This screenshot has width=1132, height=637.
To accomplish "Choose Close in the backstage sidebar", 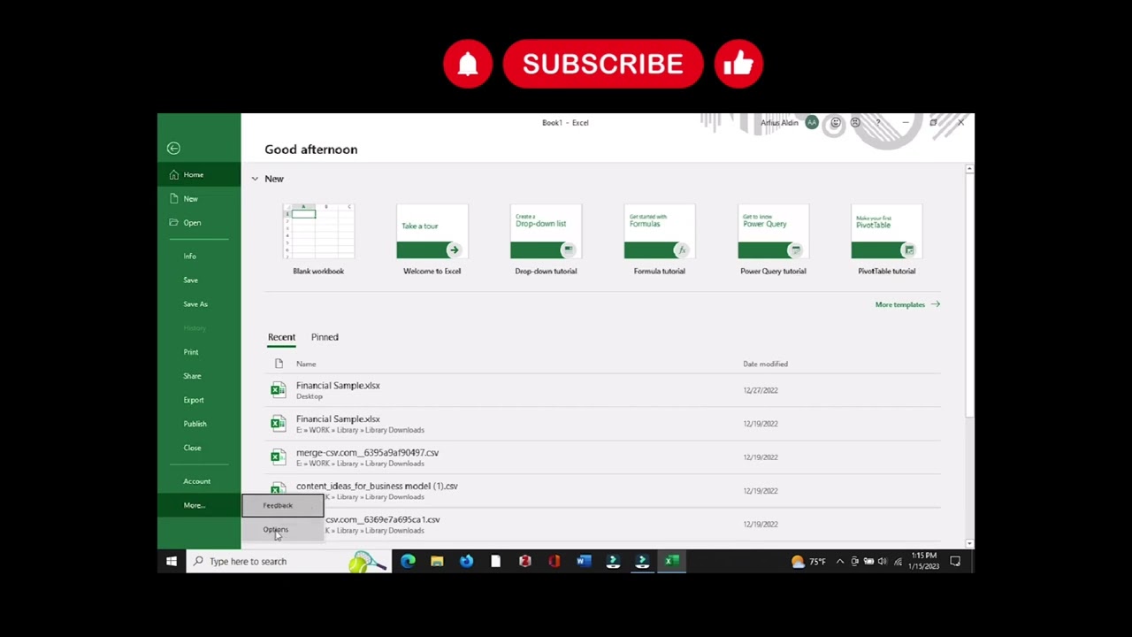I will pyautogui.click(x=199, y=447).
